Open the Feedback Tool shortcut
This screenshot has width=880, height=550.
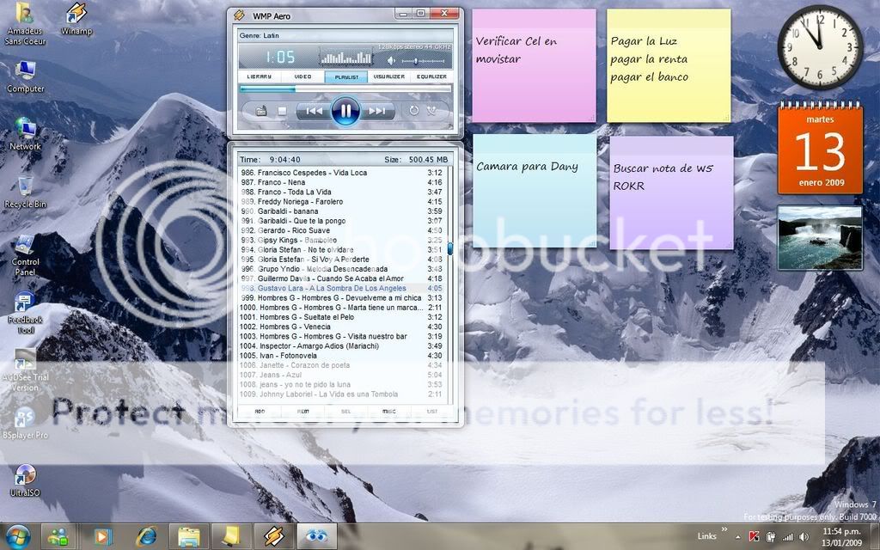pos(25,313)
